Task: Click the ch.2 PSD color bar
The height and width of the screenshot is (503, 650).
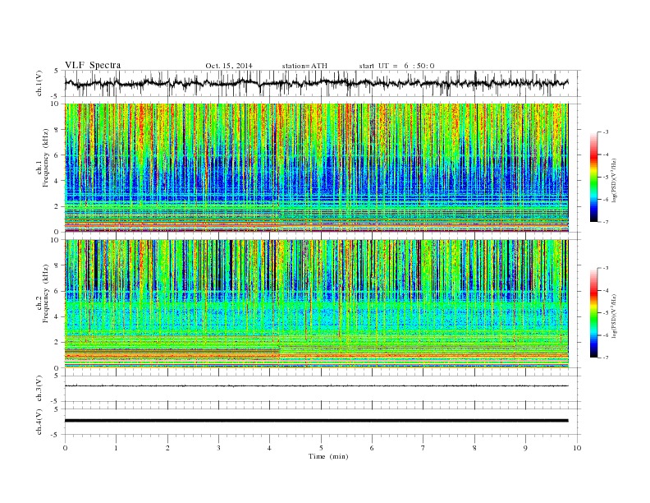Action: pos(593,312)
